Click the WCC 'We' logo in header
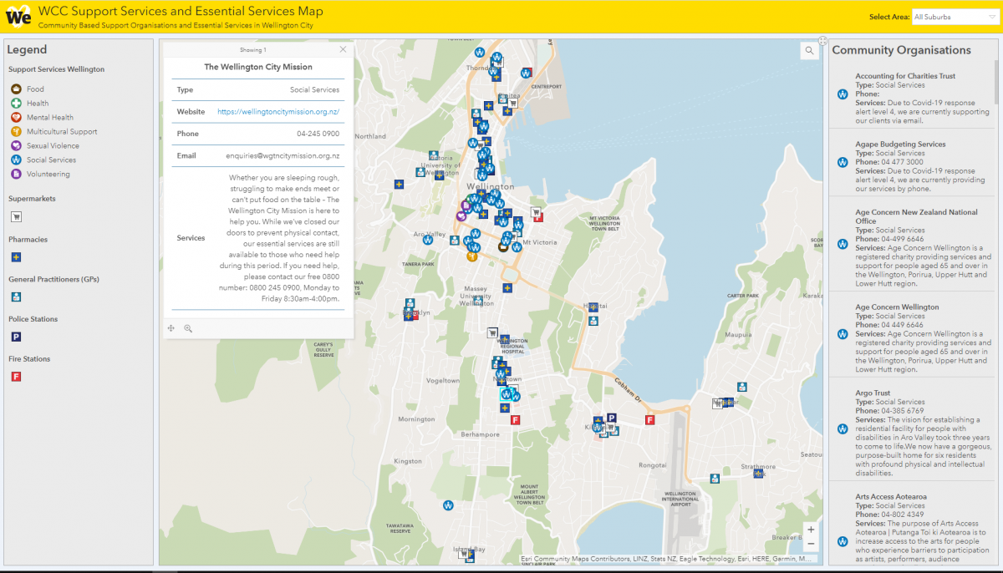The image size is (1003, 573). point(18,17)
